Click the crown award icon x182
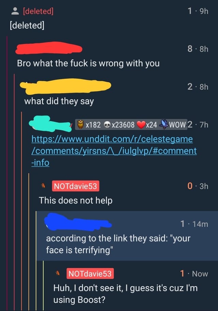Screen dimensions: 218x311 pos(80,124)
